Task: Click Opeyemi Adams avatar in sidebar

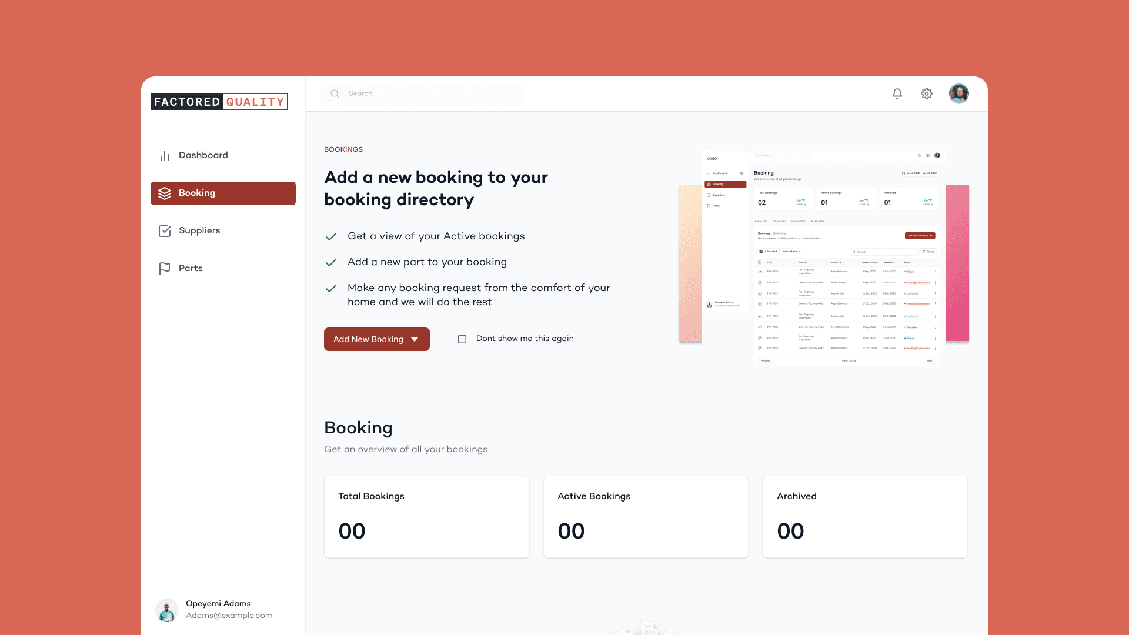Action: click(167, 610)
